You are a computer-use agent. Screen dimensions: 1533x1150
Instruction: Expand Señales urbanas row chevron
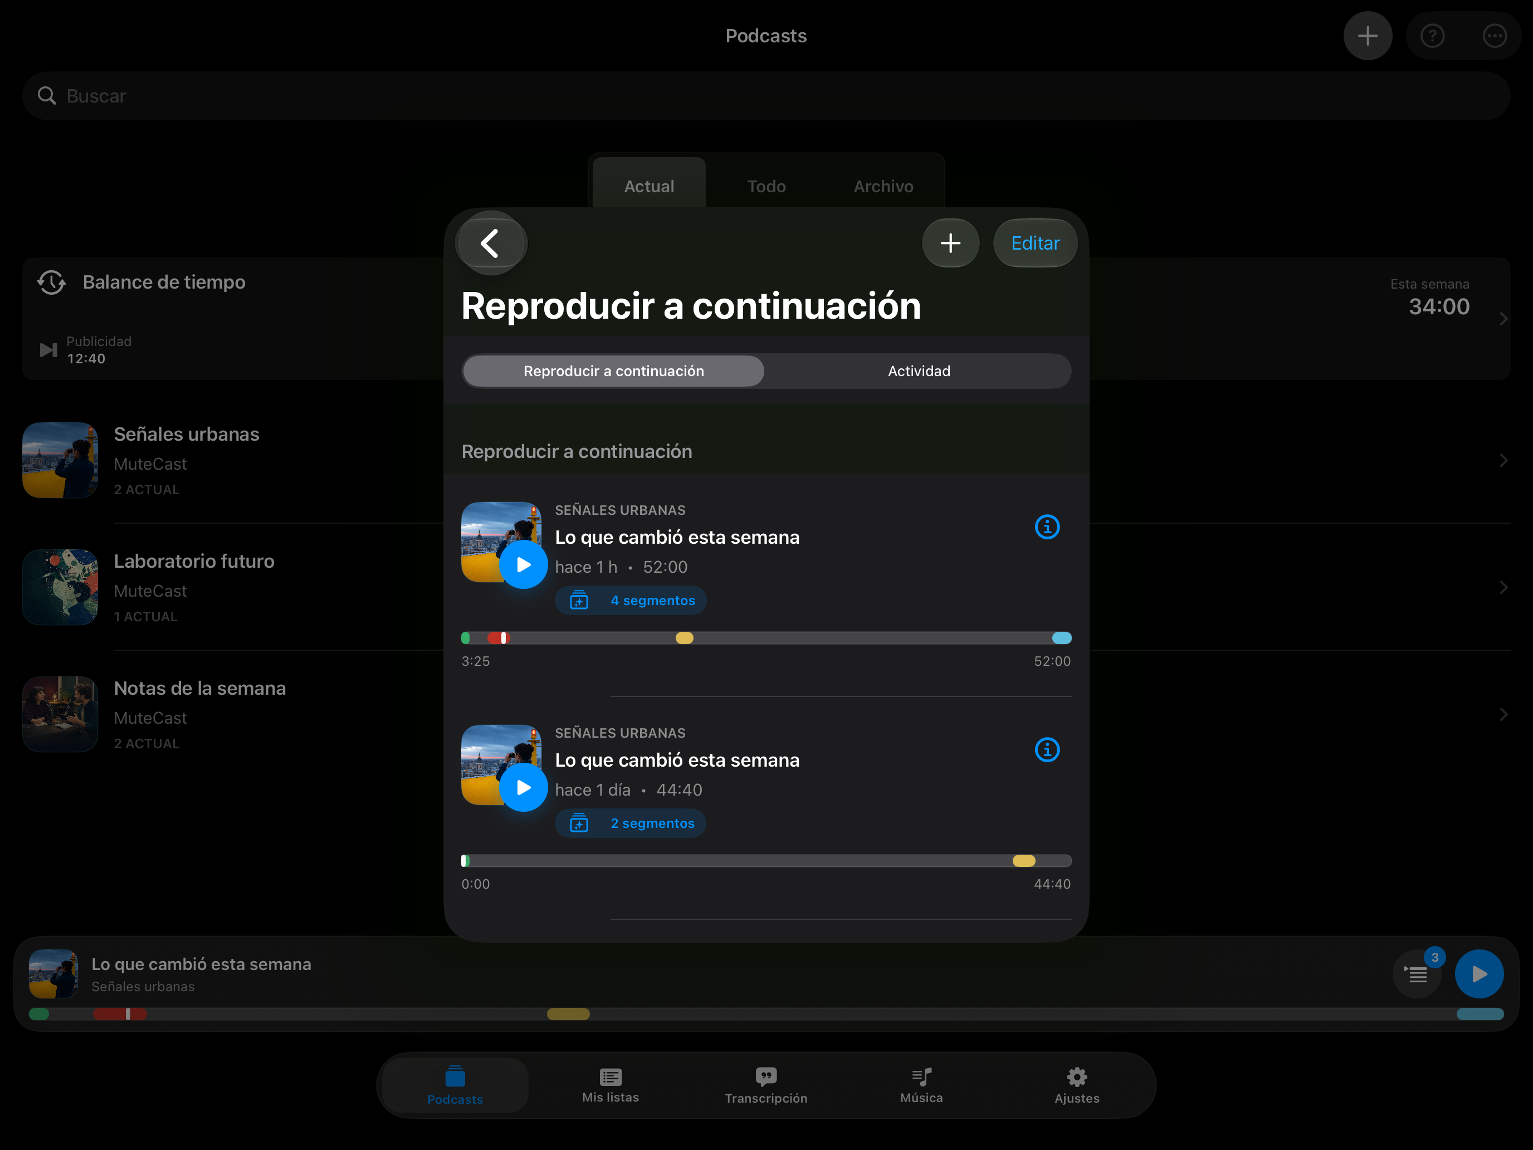1503,460
